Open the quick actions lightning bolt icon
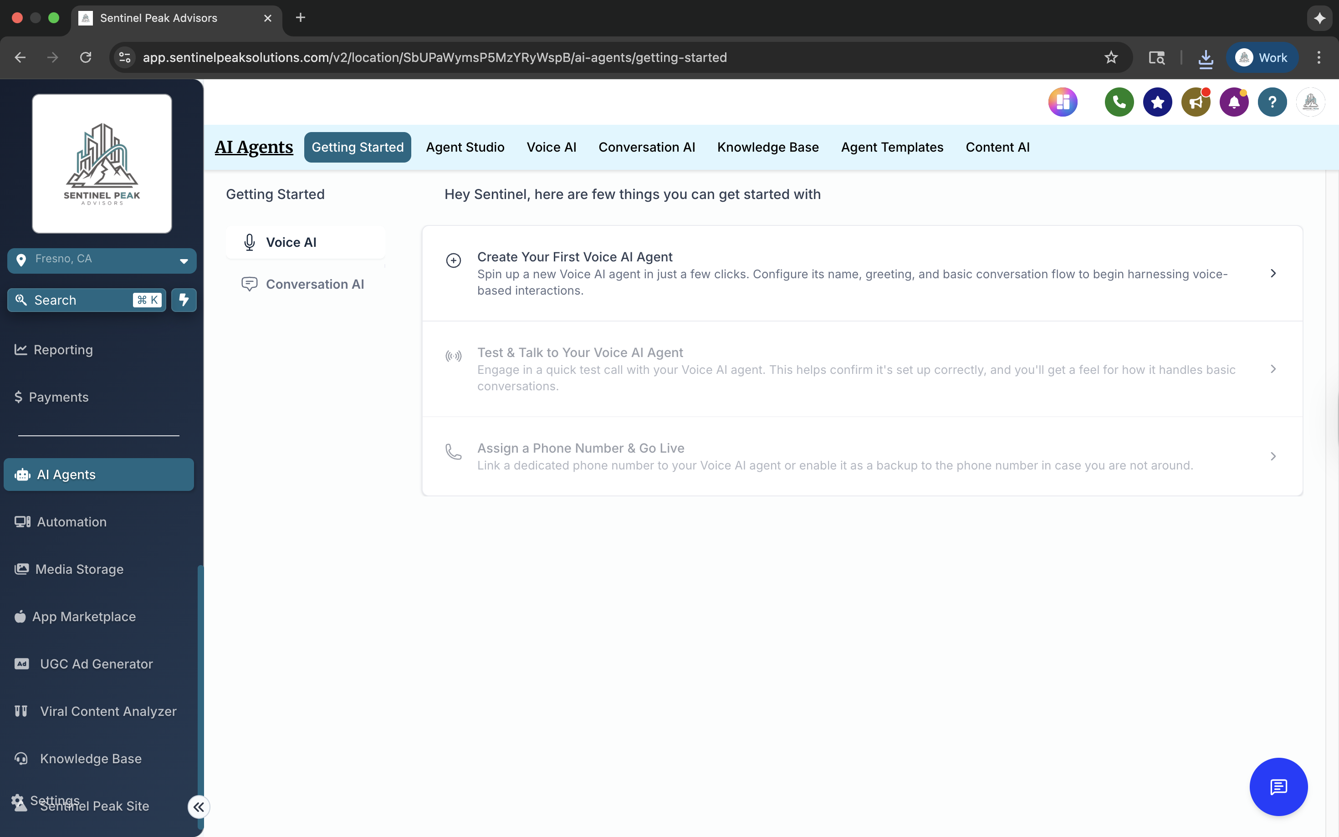The width and height of the screenshot is (1339, 837). 183,300
